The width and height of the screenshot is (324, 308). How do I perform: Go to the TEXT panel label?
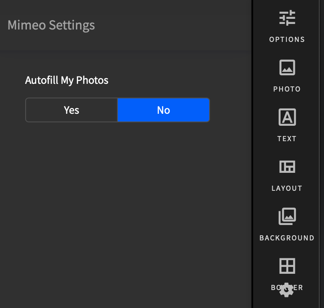(x=287, y=139)
